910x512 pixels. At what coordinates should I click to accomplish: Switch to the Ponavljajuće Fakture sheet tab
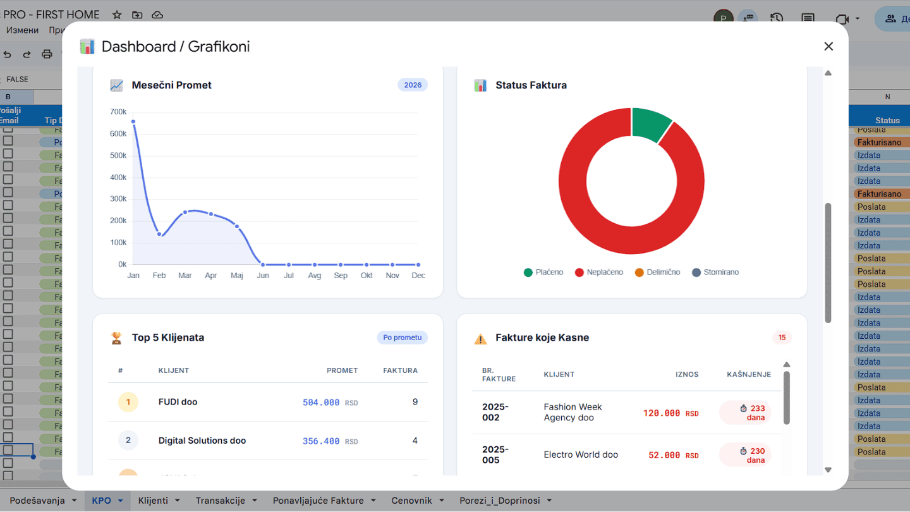point(318,501)
